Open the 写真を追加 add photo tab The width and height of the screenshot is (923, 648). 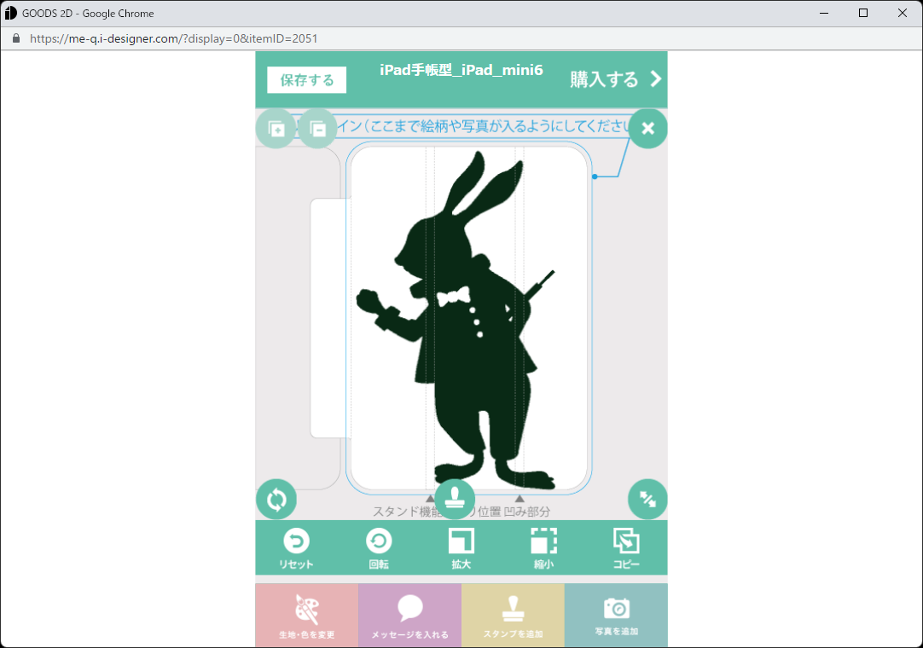tap(616, 616)
